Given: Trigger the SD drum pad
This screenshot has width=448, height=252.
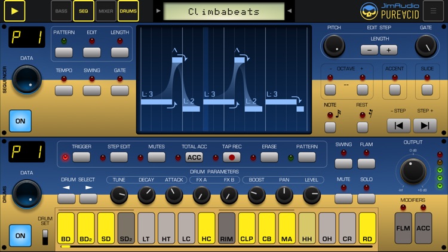Looking at the screenshot, I should tap(106, 228).
